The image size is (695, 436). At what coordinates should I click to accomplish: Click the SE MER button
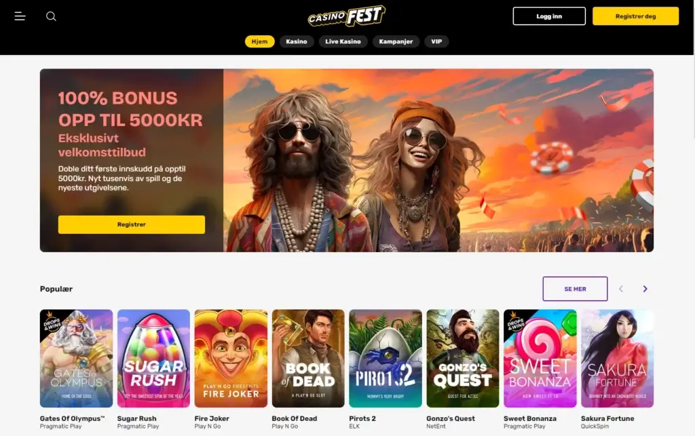tap(575, 289)
